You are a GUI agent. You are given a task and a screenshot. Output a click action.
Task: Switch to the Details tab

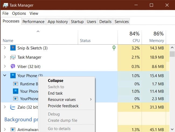pyautogui.click(x=105, y=22)
